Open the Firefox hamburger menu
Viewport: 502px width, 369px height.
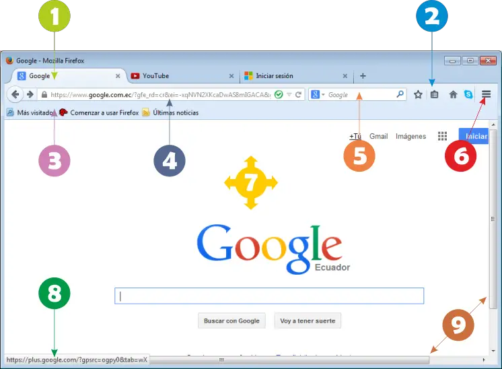tap(486, 94)
